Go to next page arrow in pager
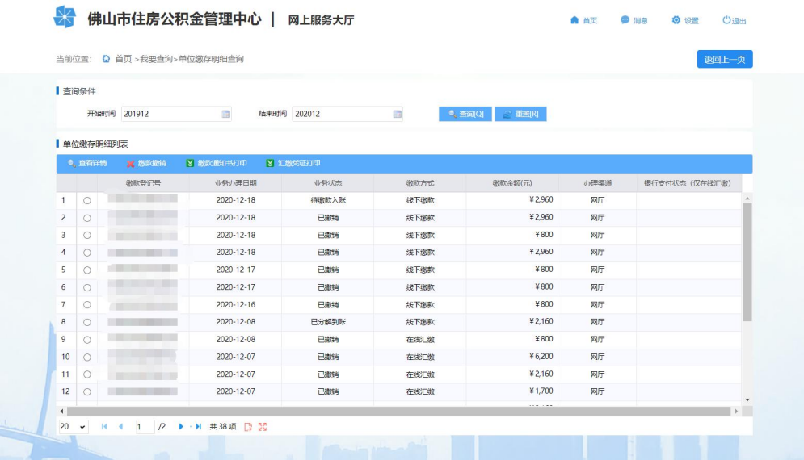 [x=180, y=426]
